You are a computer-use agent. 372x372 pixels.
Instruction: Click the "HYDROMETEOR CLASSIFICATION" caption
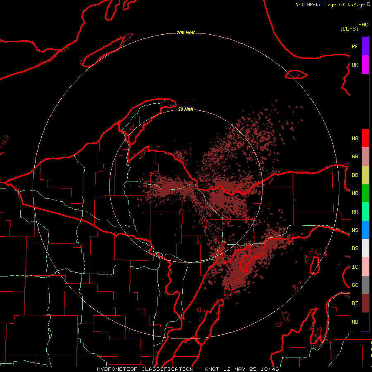tap(145, 369)
